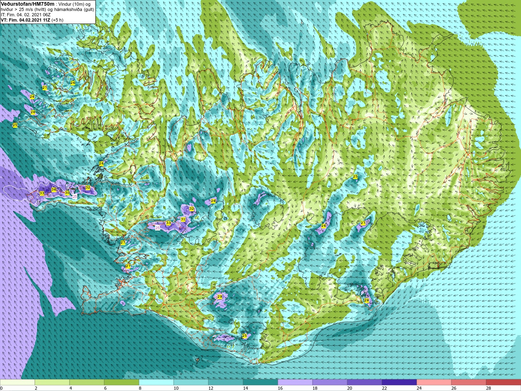The width and height of the screenshot is (521, 391).
Task: Click the 'VT: Fim. 04.02.2021 11Z' valid time line
Action: pos(25,20)
